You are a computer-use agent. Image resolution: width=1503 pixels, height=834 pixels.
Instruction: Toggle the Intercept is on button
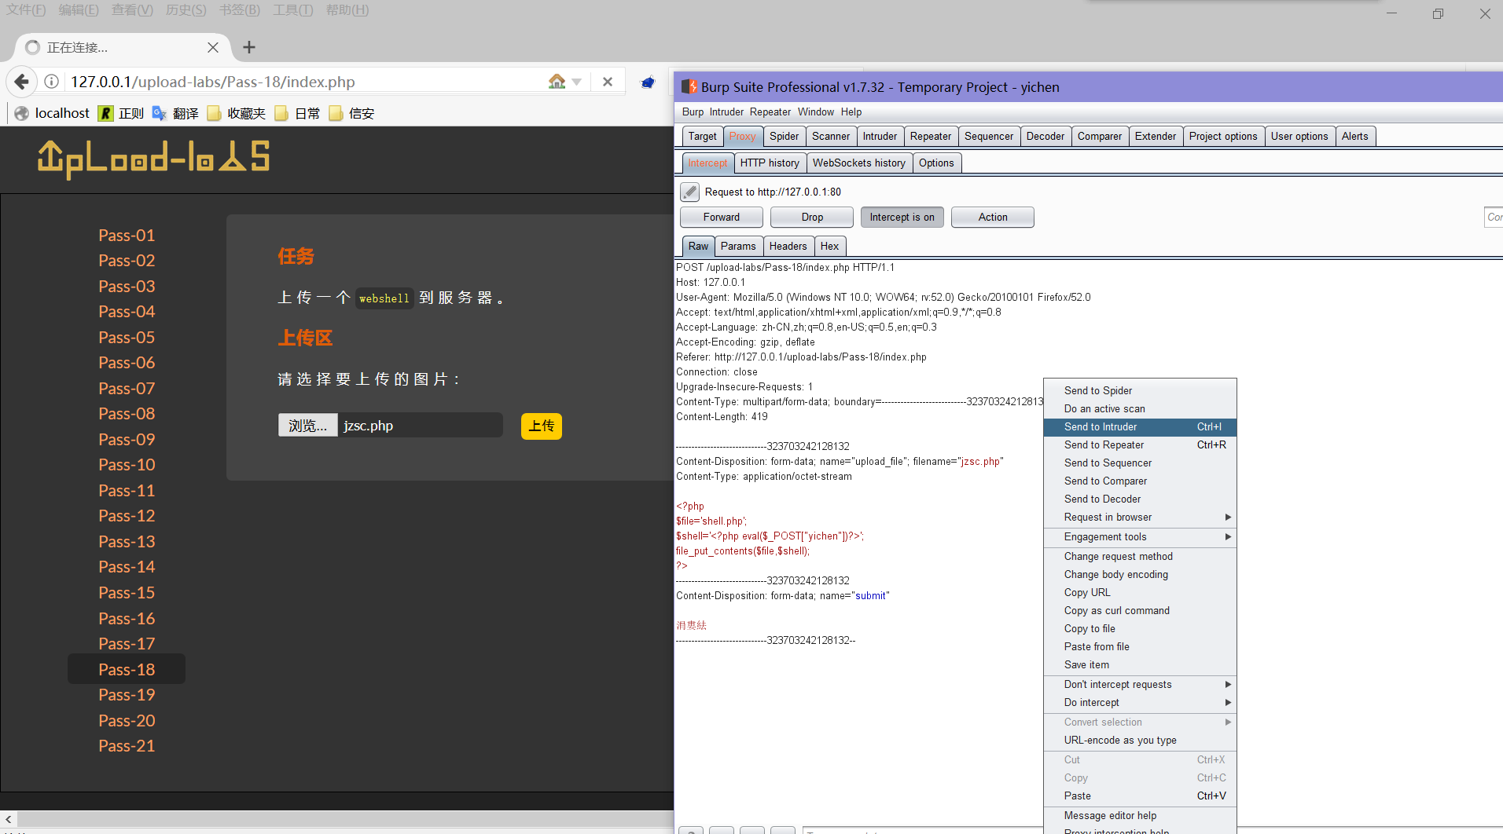click(x=902, y=218)
